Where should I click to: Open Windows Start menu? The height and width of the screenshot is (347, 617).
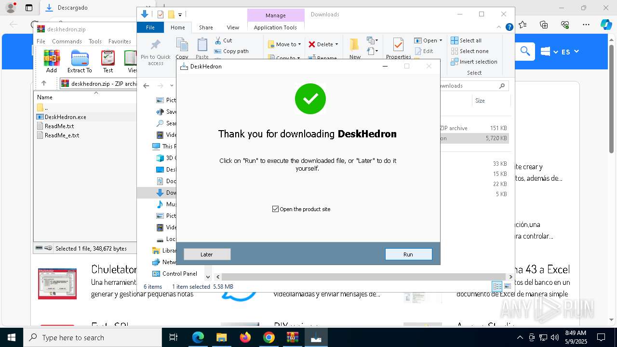[x=12, y=337]
